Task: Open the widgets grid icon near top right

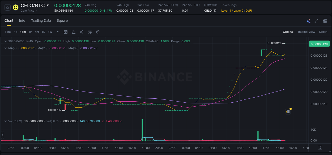Action: (325, 21)
